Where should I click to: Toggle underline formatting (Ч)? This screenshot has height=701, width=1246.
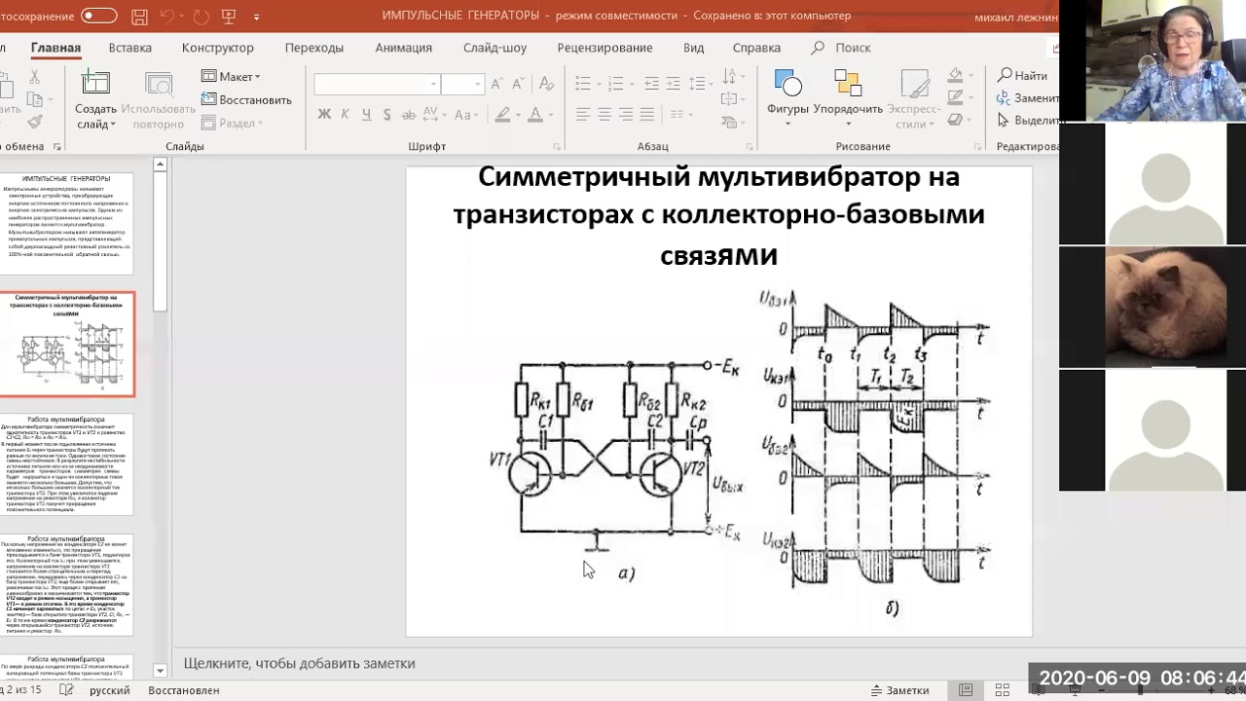(x=366, y=115)
